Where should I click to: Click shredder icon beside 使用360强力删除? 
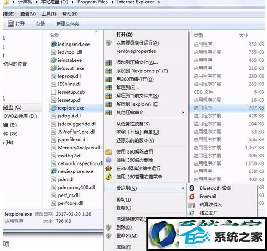[108, 160]
